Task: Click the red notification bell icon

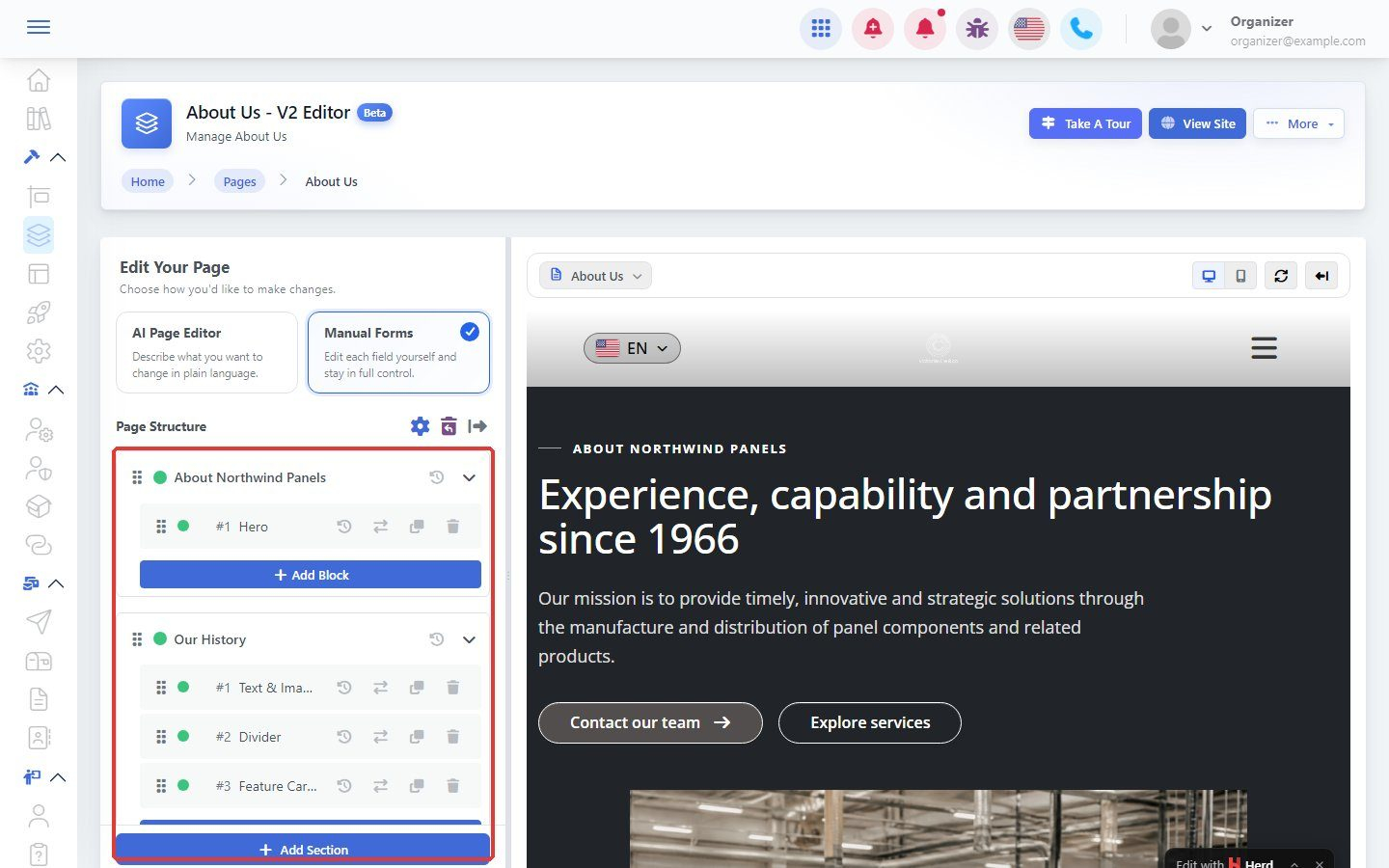Action: [925, 29]
